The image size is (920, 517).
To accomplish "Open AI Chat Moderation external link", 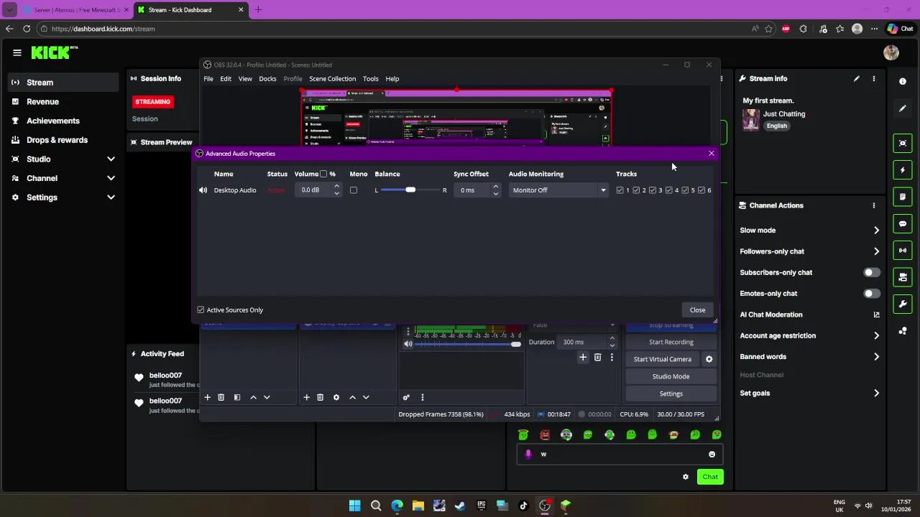I will [x=876, y=315].
